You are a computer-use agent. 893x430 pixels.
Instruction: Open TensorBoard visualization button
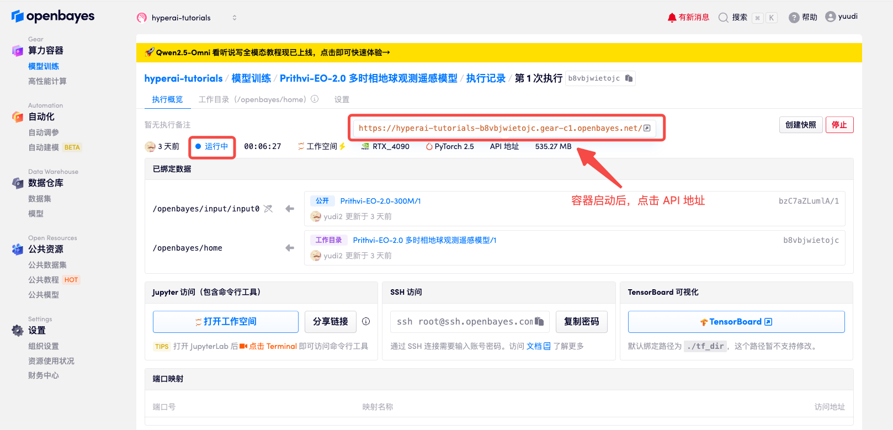pos(736,322)
